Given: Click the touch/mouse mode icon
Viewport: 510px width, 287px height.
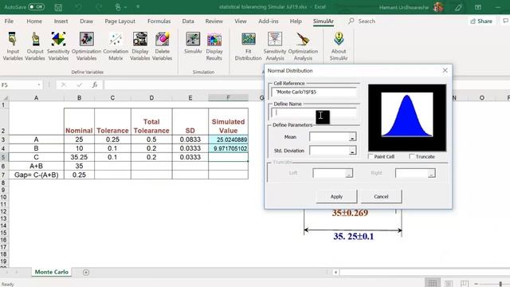Looking at the screenshot, I should (119, 7).
